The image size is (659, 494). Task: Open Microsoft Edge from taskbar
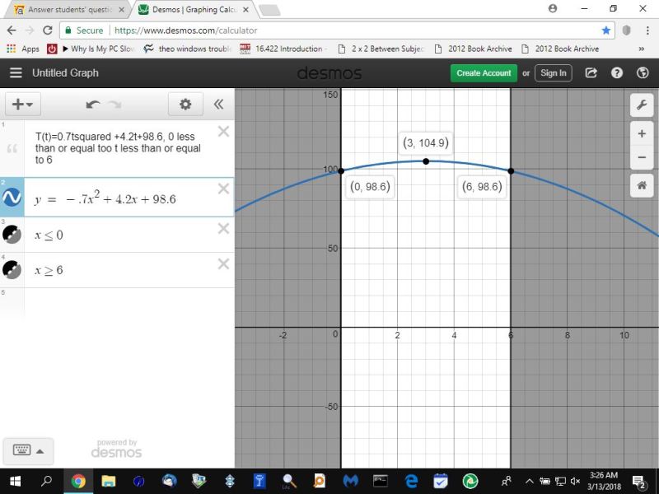pos(411,481)
